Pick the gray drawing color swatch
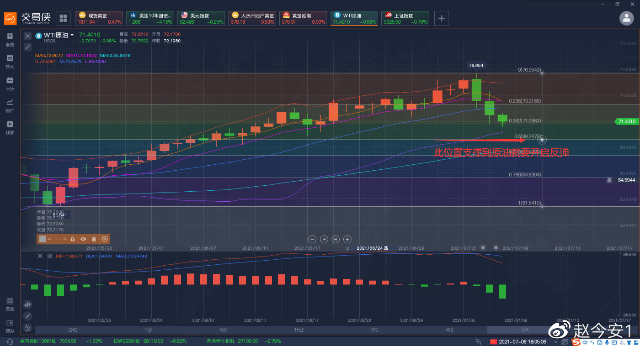This screenshot has height=346, width=640. tap(43, 239)
